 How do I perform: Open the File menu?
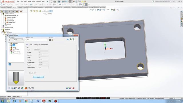coord(18,1)
